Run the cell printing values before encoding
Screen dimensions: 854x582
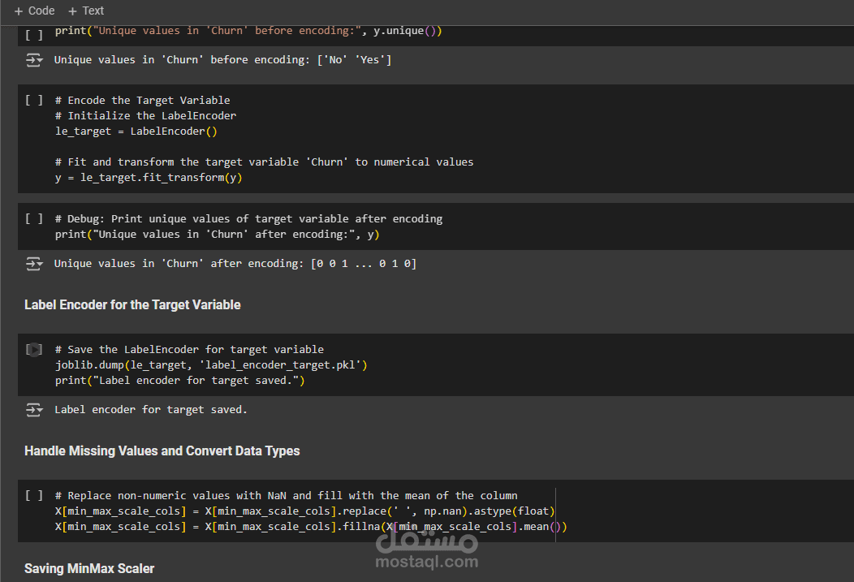coord(34,35)
